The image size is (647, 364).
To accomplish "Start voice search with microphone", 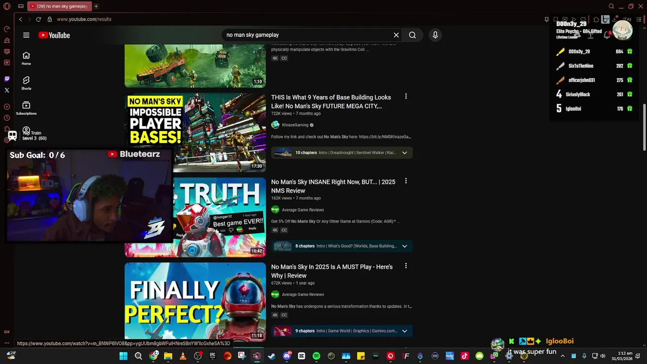I will (435, 35).
